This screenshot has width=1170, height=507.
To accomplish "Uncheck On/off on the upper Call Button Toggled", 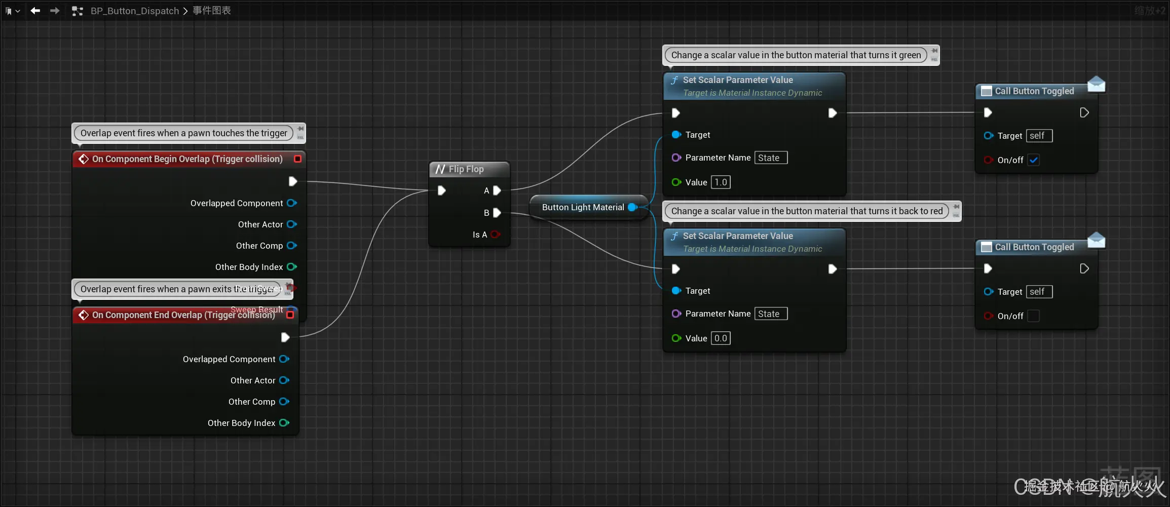I will tap(1034, 160).
